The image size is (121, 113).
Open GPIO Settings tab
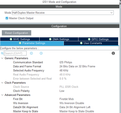pos(98,39)
